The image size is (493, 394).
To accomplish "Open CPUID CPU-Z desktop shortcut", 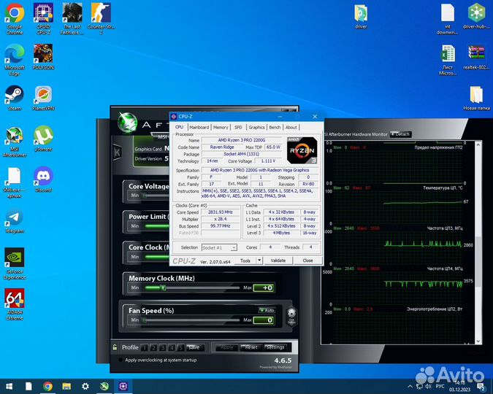I will [x=43, y=19].
